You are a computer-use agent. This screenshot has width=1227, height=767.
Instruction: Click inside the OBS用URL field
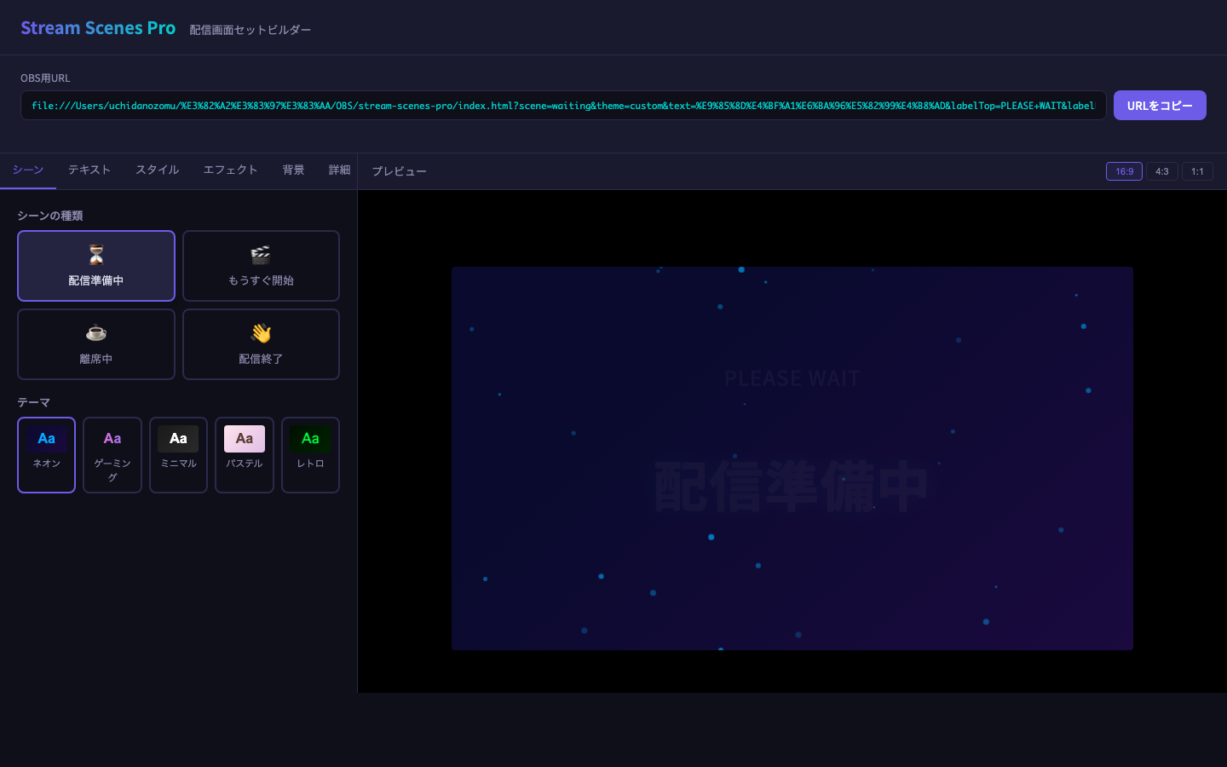pos(563,105)
